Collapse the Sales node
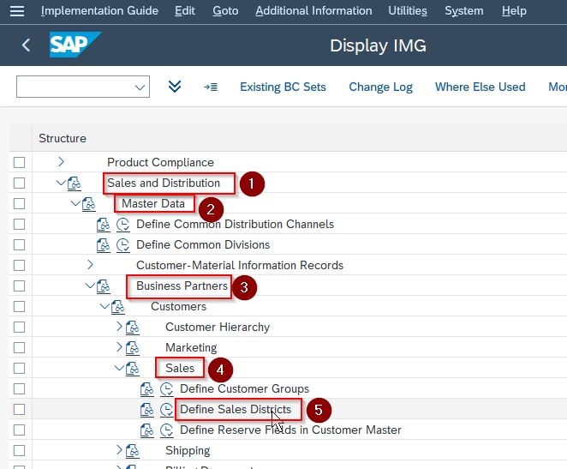The width and height of the screenshot is (567, 469). click(x=119, y=368)
